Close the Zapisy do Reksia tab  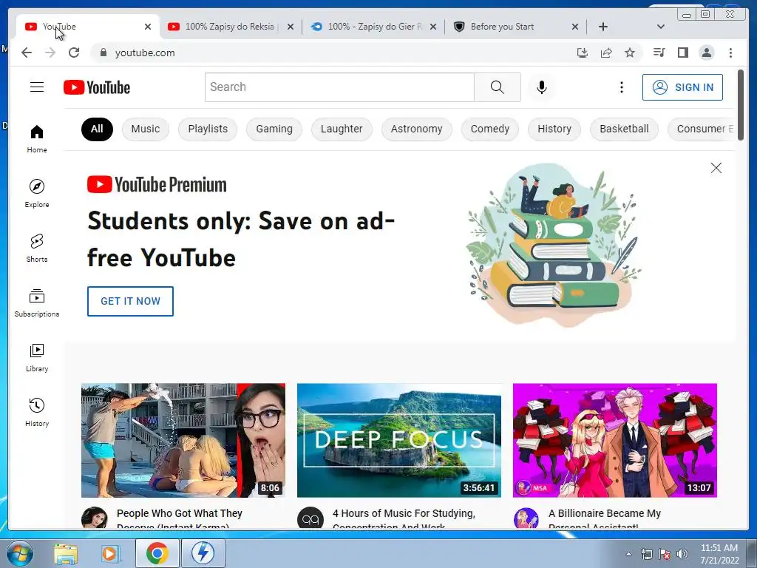[290, 27]
